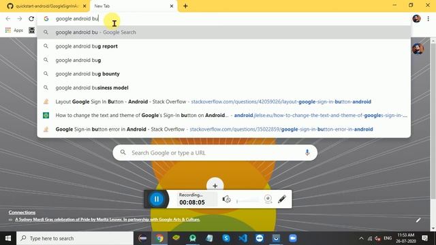
Task: Close the quickstart-android GitHub tab
Action: click(x=84, y=6)
